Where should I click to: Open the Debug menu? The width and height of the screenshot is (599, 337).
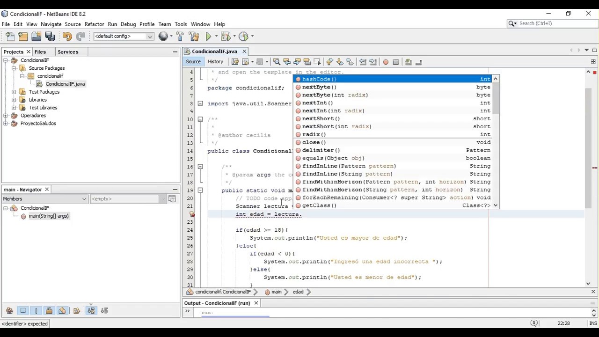[x=128, y=24]
